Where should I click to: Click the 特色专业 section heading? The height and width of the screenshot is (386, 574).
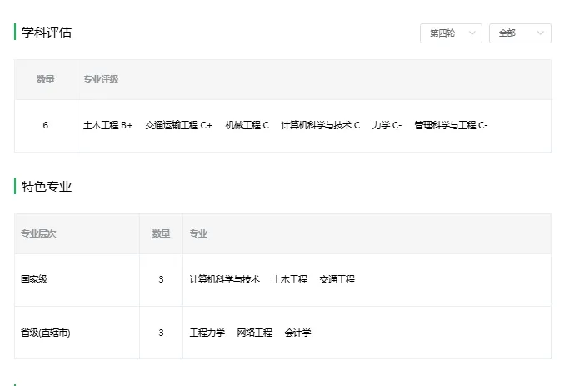tap(47, 186)
